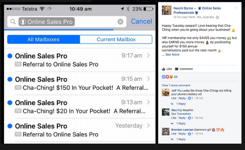Open the post options dropdown arrow

click(236, 8)
